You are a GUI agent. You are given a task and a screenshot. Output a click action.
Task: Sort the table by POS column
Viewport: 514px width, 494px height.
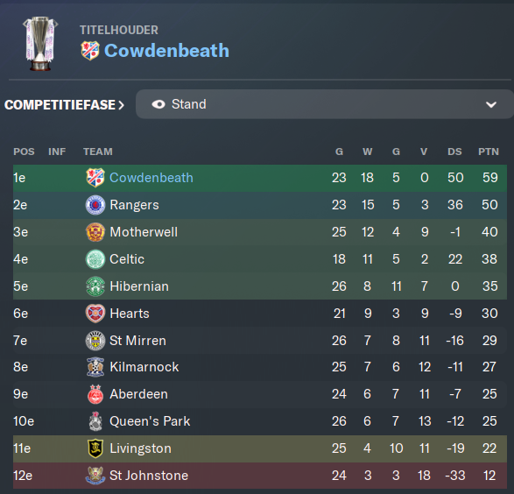click(24, 152)
